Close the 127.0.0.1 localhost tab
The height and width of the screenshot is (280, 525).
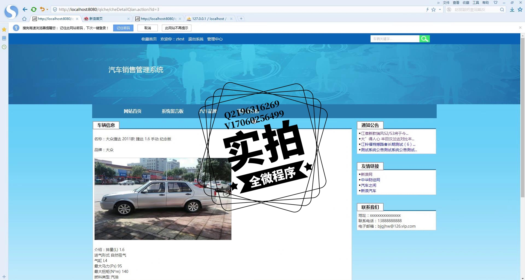[231, 19]
